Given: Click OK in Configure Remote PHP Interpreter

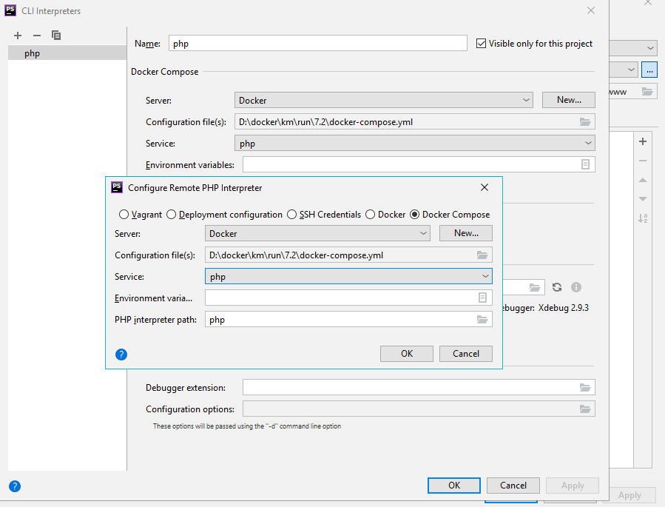Looking at the screenshot, I should [406, 354].
